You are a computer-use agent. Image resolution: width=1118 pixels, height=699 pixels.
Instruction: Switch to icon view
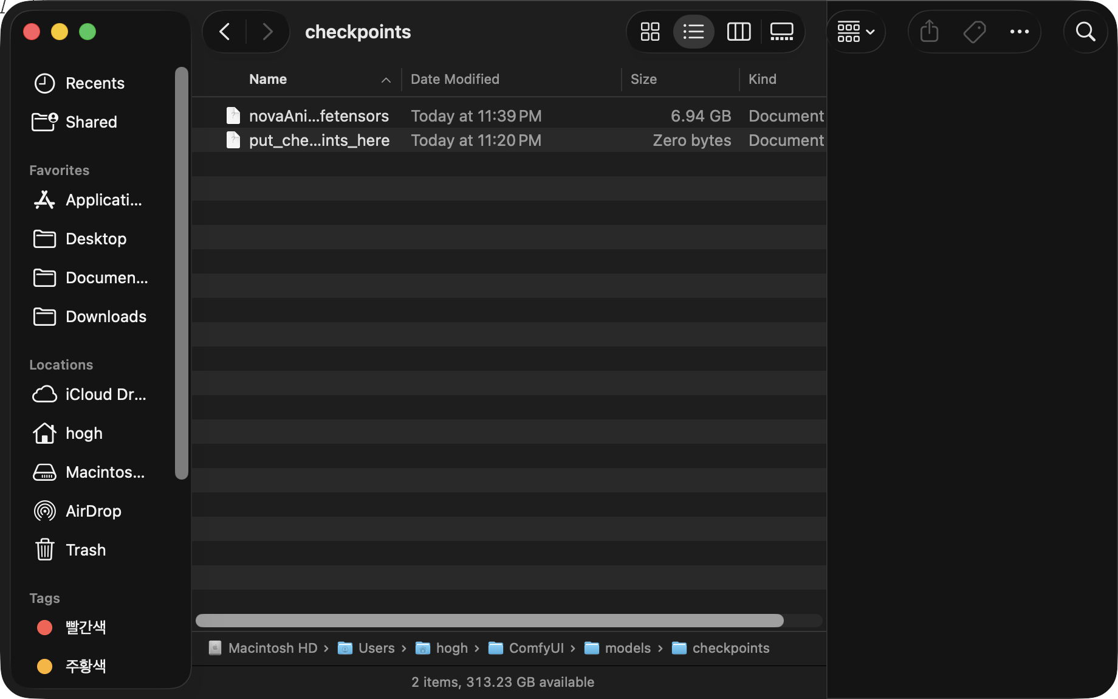[x=650, y=32]
